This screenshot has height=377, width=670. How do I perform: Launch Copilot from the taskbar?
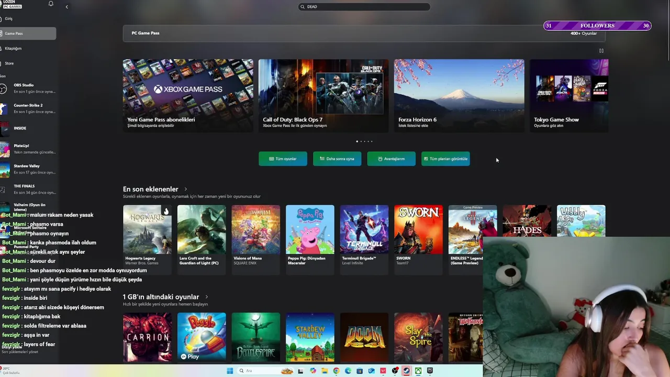pyautogui.click(x=313, y=371)
